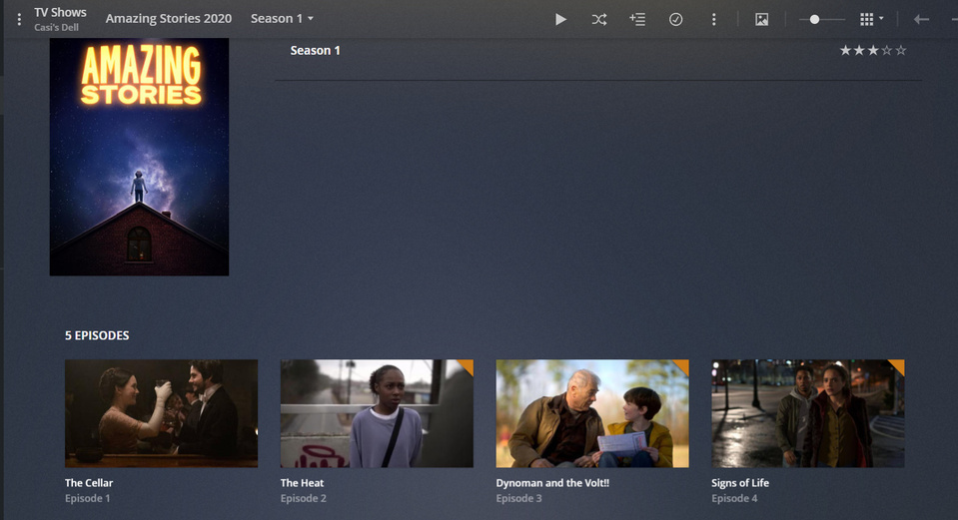Go to Amazing Stories 2020 show page
958x520 pixels.
(x=169, y=18)
